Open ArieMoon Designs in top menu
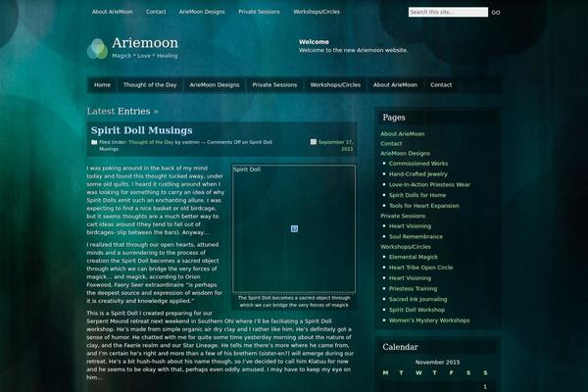Viewport: 588px width, 392px height. 202,12
